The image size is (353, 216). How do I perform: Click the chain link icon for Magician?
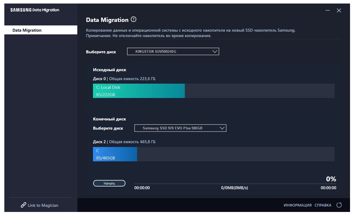[x=24, y=205]
